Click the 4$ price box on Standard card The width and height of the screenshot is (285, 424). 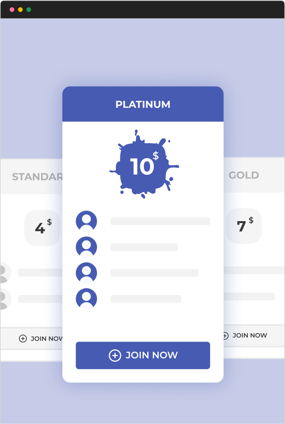(x=42, y=226)
